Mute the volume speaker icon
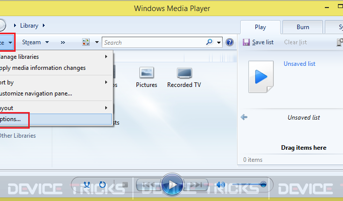The height and width of the screenshot is (201, 343). point(221,185)
